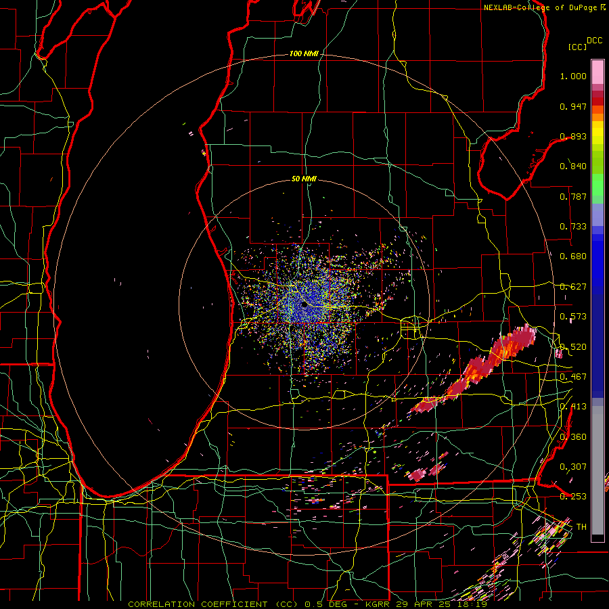Click the 0.307 color scale label
Viewport: 609px width, 609px height.
[x=573, y=467]
